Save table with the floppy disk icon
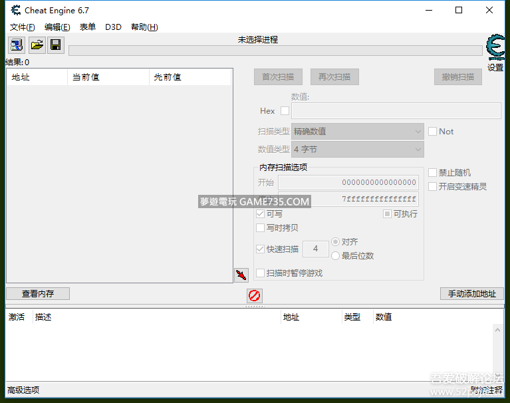The image size is (510, 403). [x=56, y=45]
